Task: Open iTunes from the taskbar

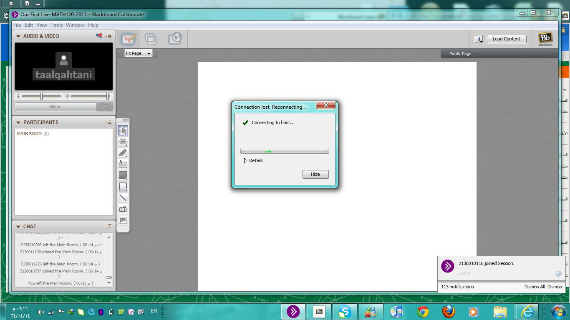Action: click(x=396, y=311)
